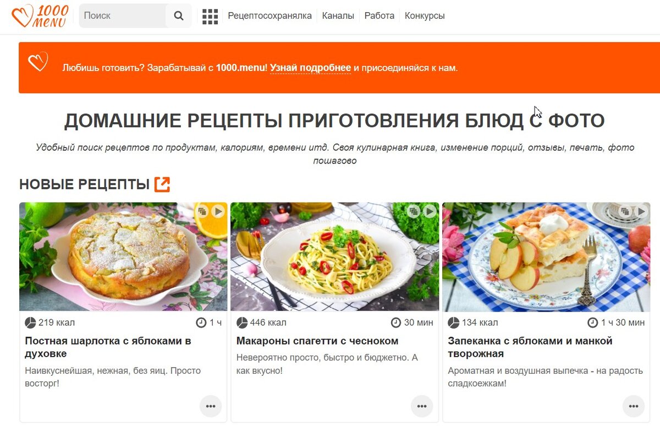Image resolution: width=660 pixels, height=426 pixels.
Task: Click the 1000 Menu heart logo
Action: click(40, 16)
